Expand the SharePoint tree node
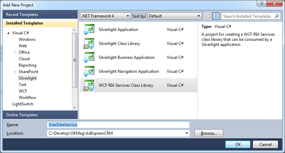This screenshot has width=285, height=153. (15, 72)
